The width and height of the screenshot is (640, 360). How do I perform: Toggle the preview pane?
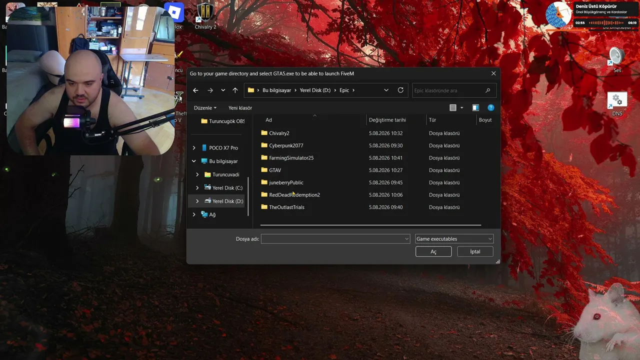[x=475, y=108]
